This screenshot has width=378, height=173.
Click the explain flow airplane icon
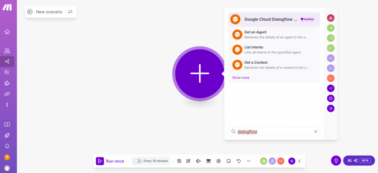pyautogui.click(x=198, y=161)
